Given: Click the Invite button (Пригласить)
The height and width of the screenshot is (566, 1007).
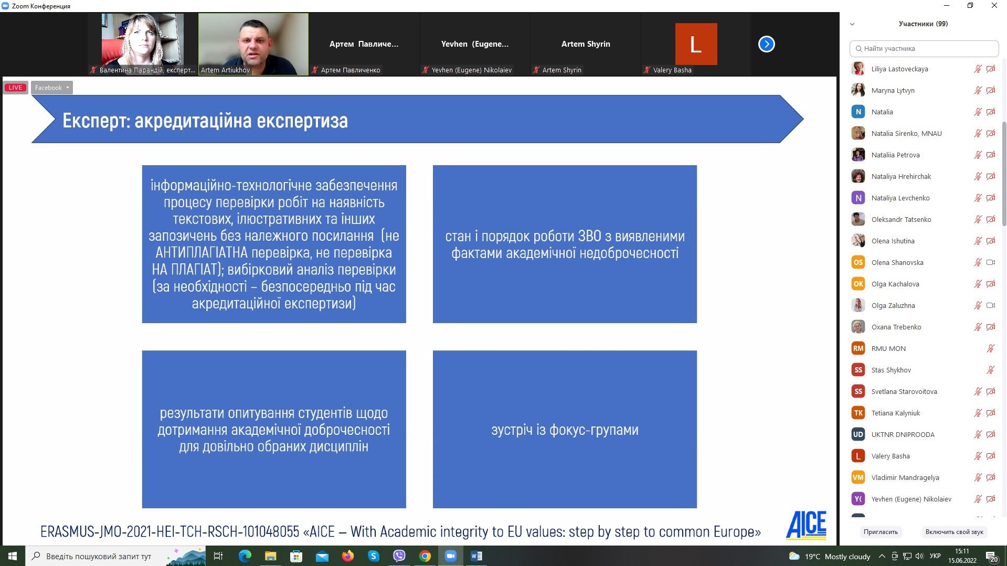Looking at the screenshot, I should coord(881,532).
